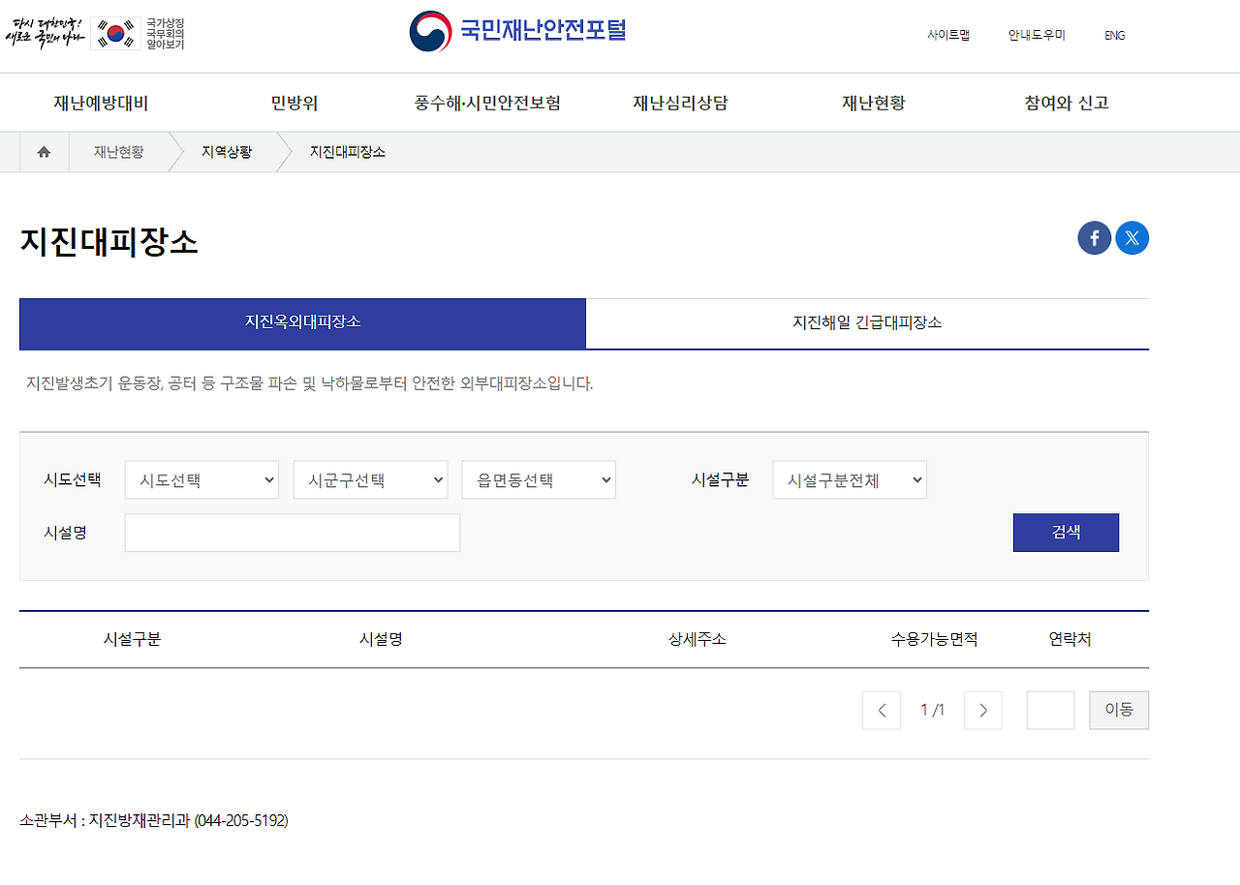This screenshot has width=1240, height=885.
Task: Click the Korean flag national symbol image
Action: click(x=114, y=32)
